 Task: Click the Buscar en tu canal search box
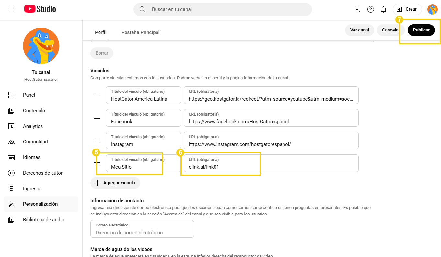point(227,9)
